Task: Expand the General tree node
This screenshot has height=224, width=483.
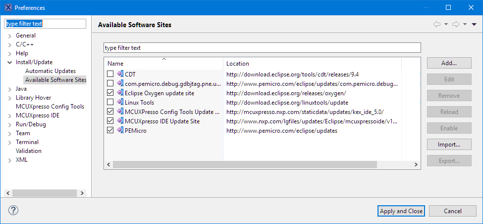Action: click(10, 36)
